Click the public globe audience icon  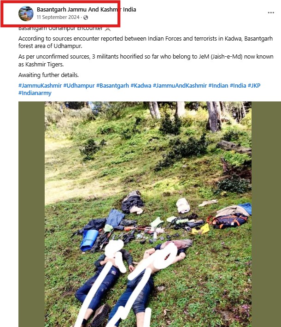(86, 18)
